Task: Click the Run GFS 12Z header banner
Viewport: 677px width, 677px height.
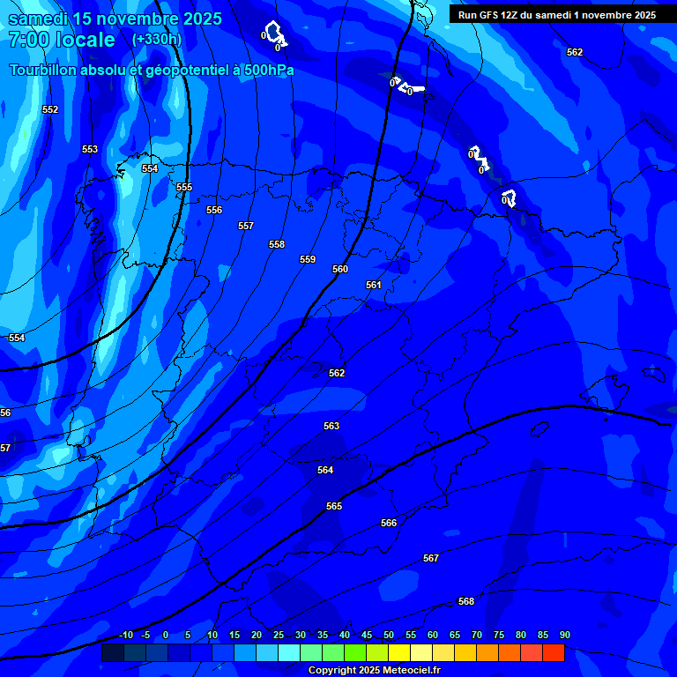Action: [x=557, y=15]
